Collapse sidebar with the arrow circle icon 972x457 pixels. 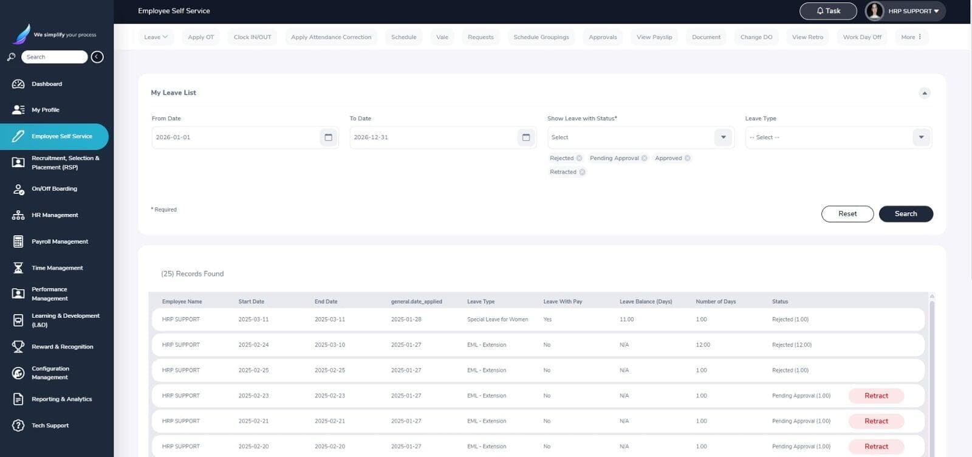tap(97, 57)
